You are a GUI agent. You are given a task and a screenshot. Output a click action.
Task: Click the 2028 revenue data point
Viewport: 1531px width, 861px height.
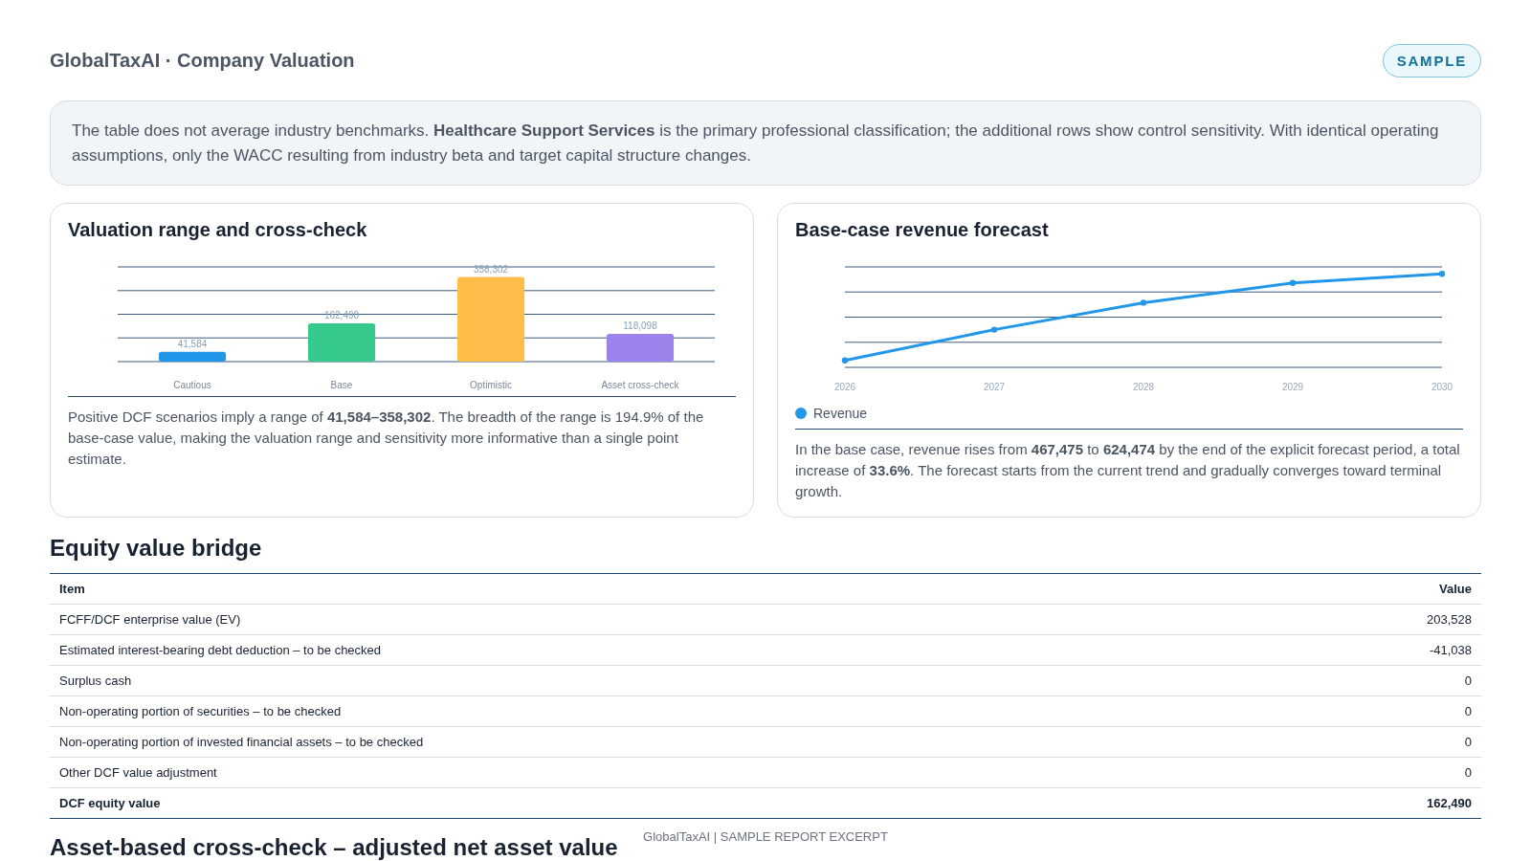(1143, 302)
